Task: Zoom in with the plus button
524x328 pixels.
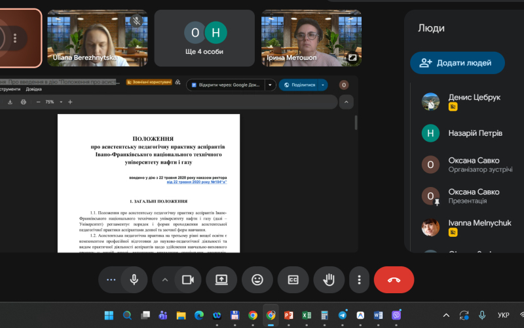Action: pos(70,102)
